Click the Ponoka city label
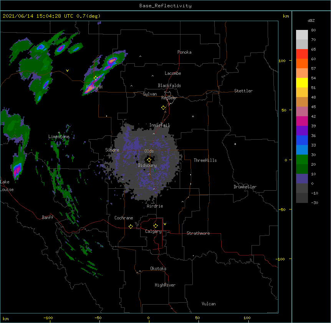 click(184, 52)
